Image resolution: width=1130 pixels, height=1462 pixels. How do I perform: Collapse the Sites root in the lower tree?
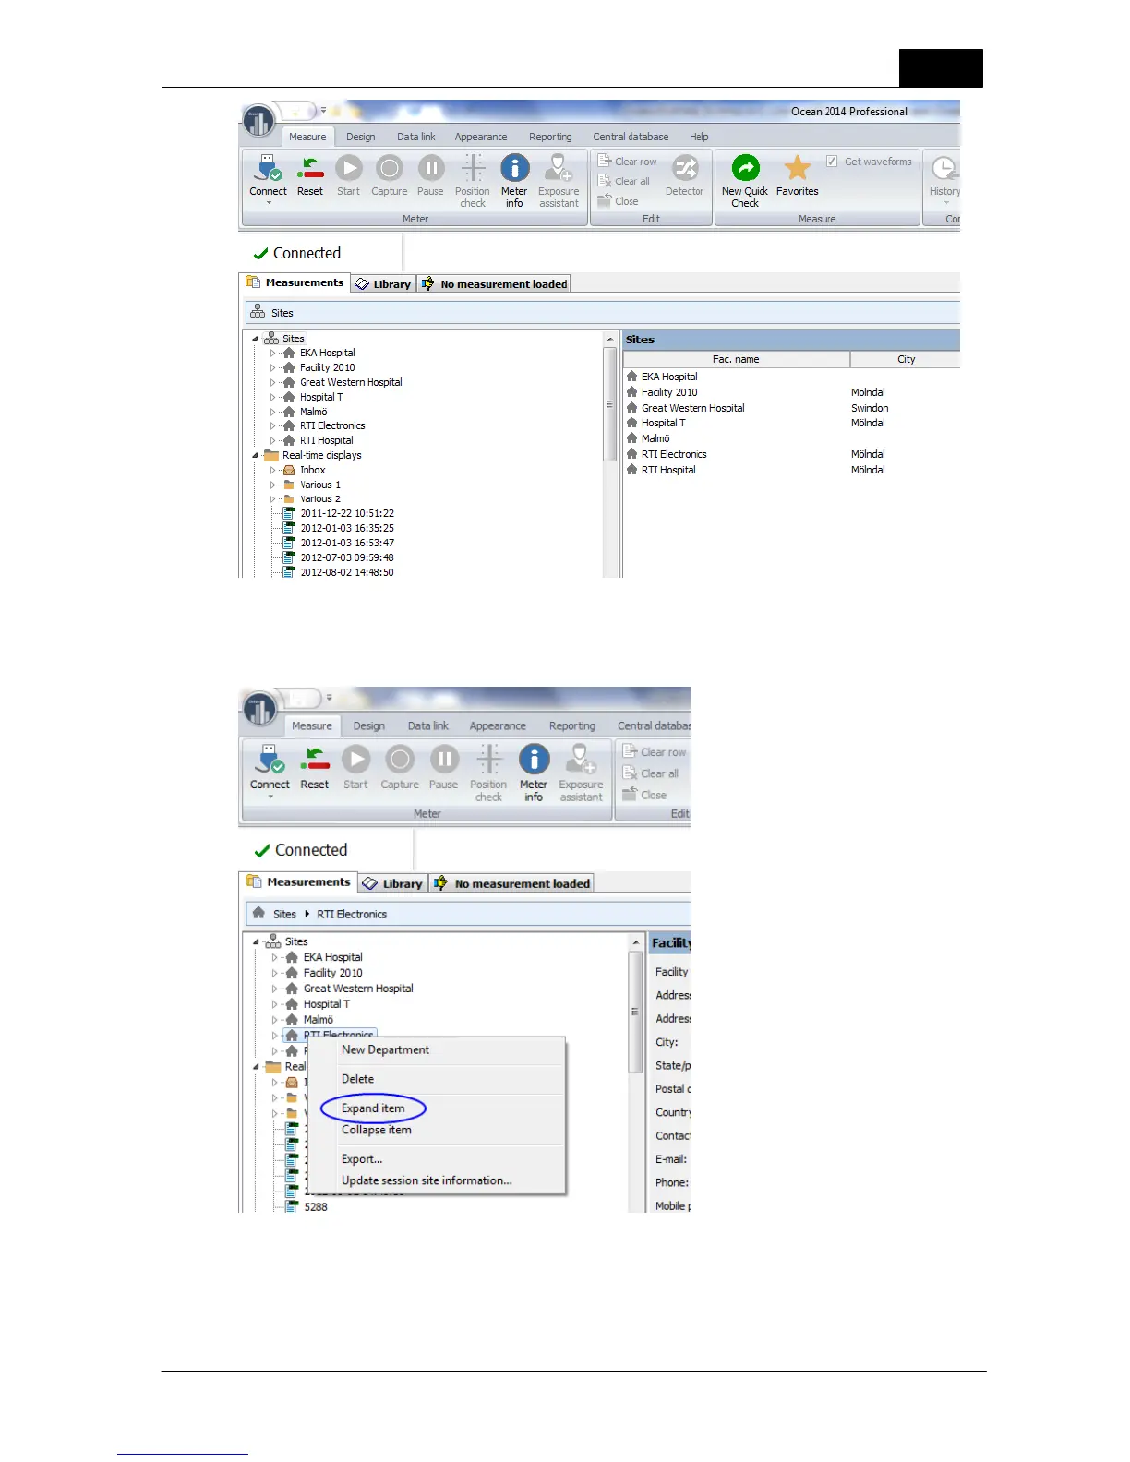257,942
